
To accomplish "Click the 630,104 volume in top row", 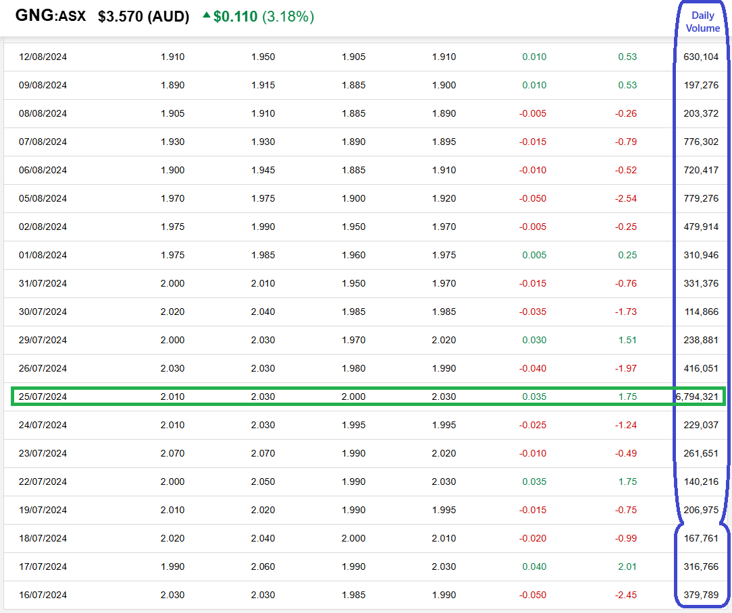I will point(701,57).
